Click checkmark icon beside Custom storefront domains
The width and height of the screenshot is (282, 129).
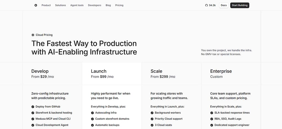92,119
